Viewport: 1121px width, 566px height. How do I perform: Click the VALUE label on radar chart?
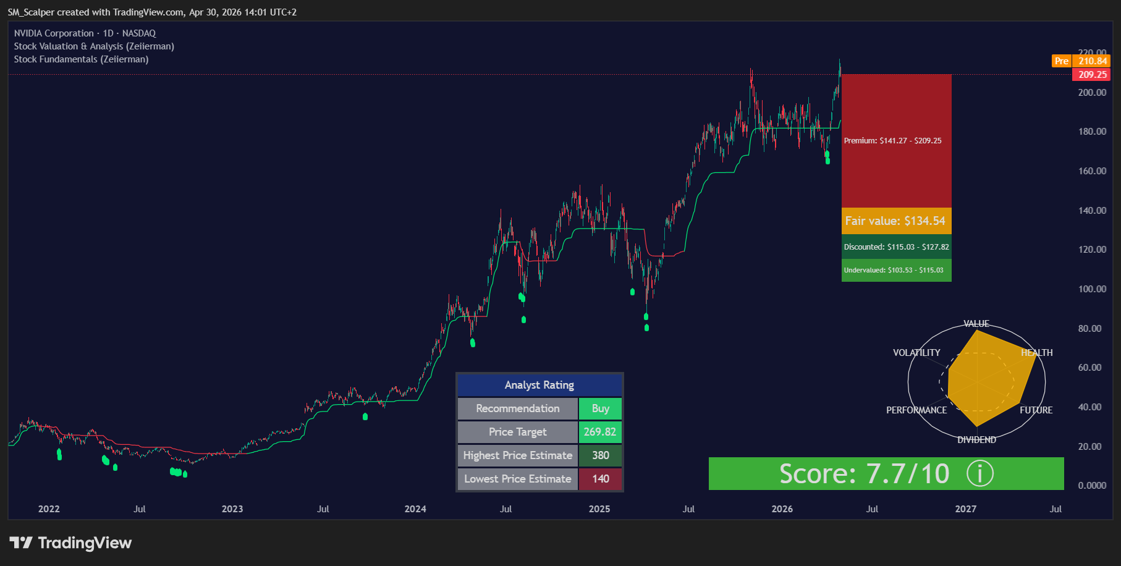point(976,324)
